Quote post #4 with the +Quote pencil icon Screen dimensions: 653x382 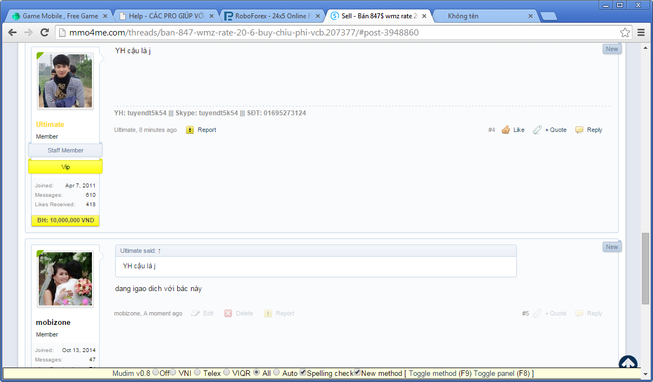(537, 129)
